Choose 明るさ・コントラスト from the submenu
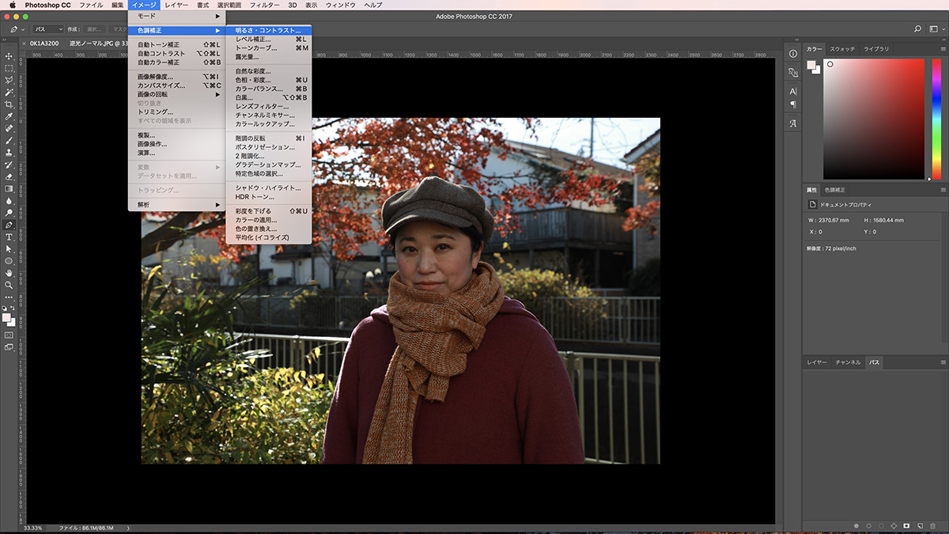 coord(268,30)
